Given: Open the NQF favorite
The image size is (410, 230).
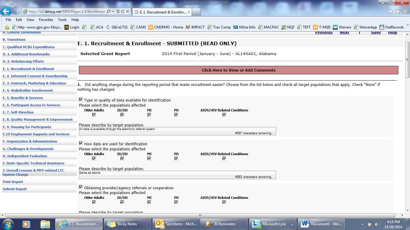Looking at the screenshot, I should point(288,27).
